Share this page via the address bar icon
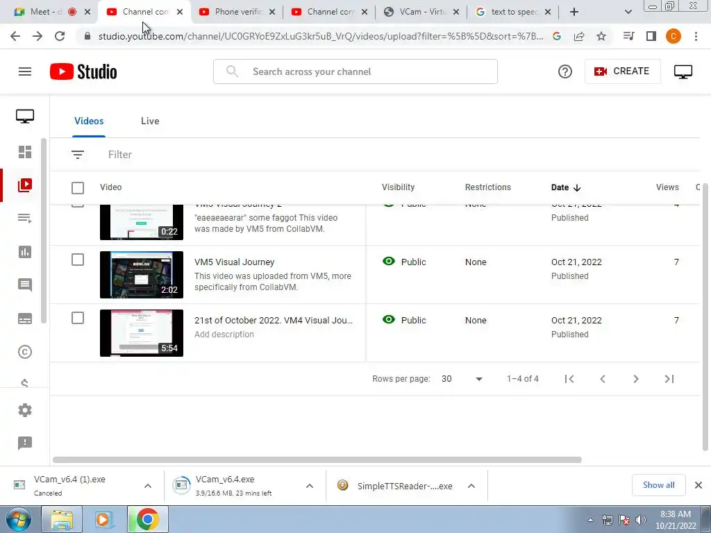The image size is (711, 533). [579, 36]
